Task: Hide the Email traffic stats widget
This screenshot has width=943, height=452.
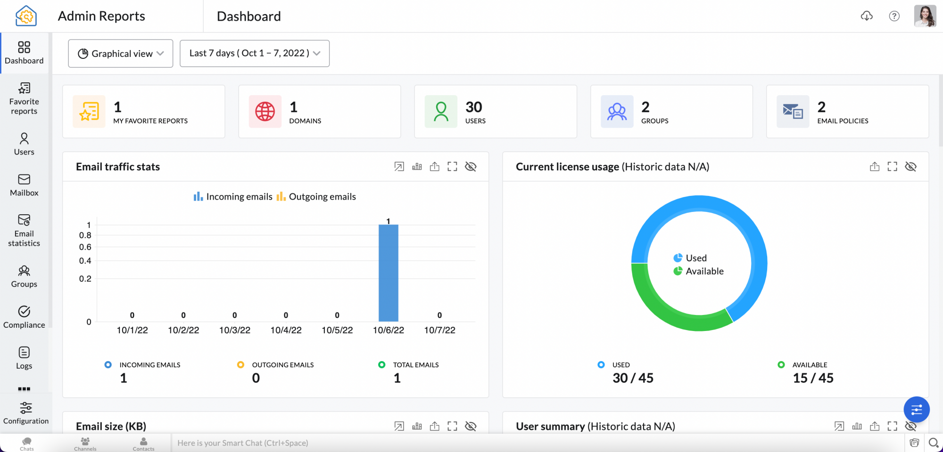Action: [x=470, y=166]
